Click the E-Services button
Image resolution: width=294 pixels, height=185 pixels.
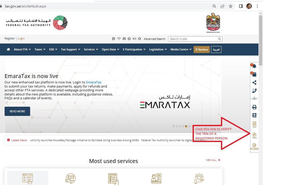click(x=202, y=49)
